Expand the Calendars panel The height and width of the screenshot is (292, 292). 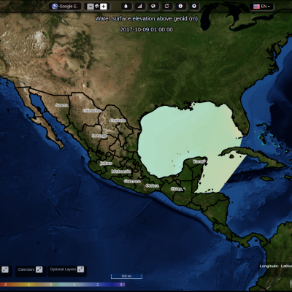[x=39, y=269]
